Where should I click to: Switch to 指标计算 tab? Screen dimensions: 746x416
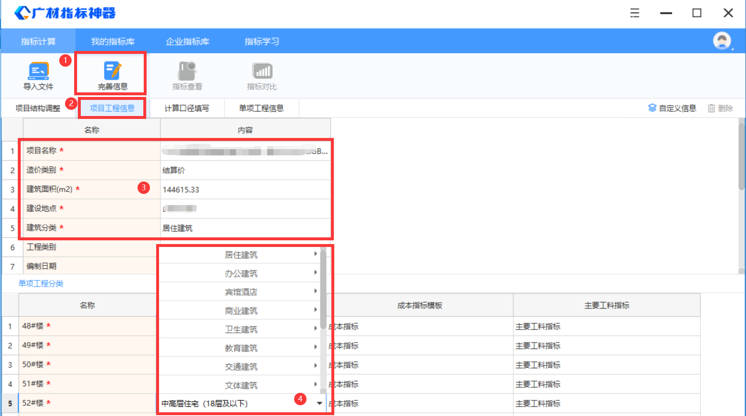click(x=38, y=41)
